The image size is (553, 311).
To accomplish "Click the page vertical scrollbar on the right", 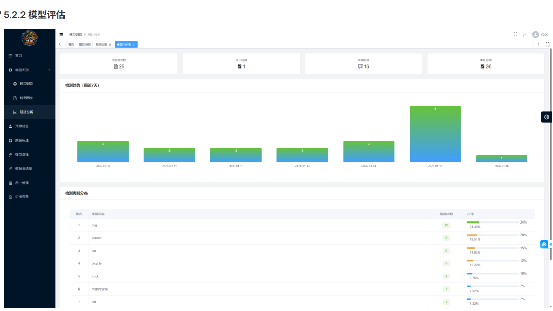I will point(550,155).
